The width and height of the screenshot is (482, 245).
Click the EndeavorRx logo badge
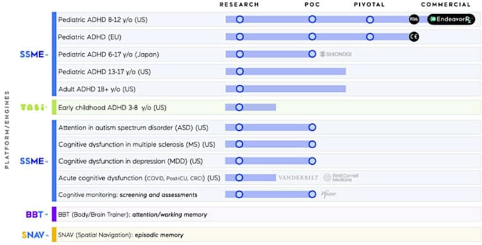pyautogui.click(x=451, y=19)
